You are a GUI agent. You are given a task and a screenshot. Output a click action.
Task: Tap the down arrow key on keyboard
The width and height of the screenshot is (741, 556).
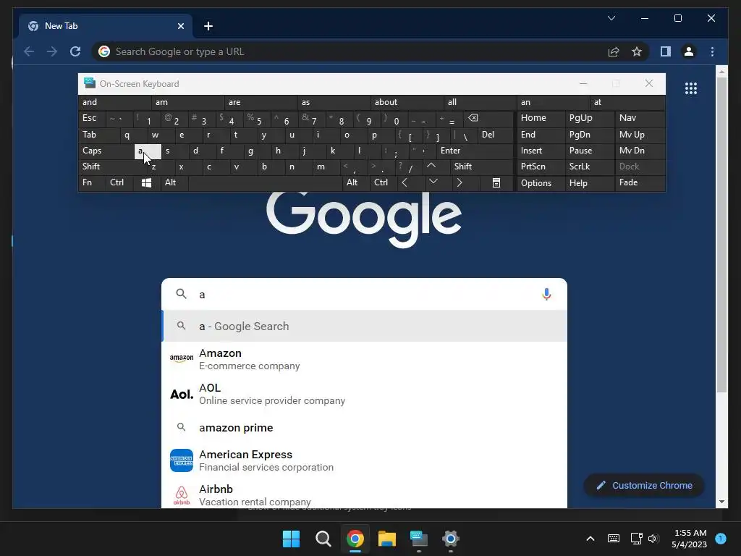[433, 182]
